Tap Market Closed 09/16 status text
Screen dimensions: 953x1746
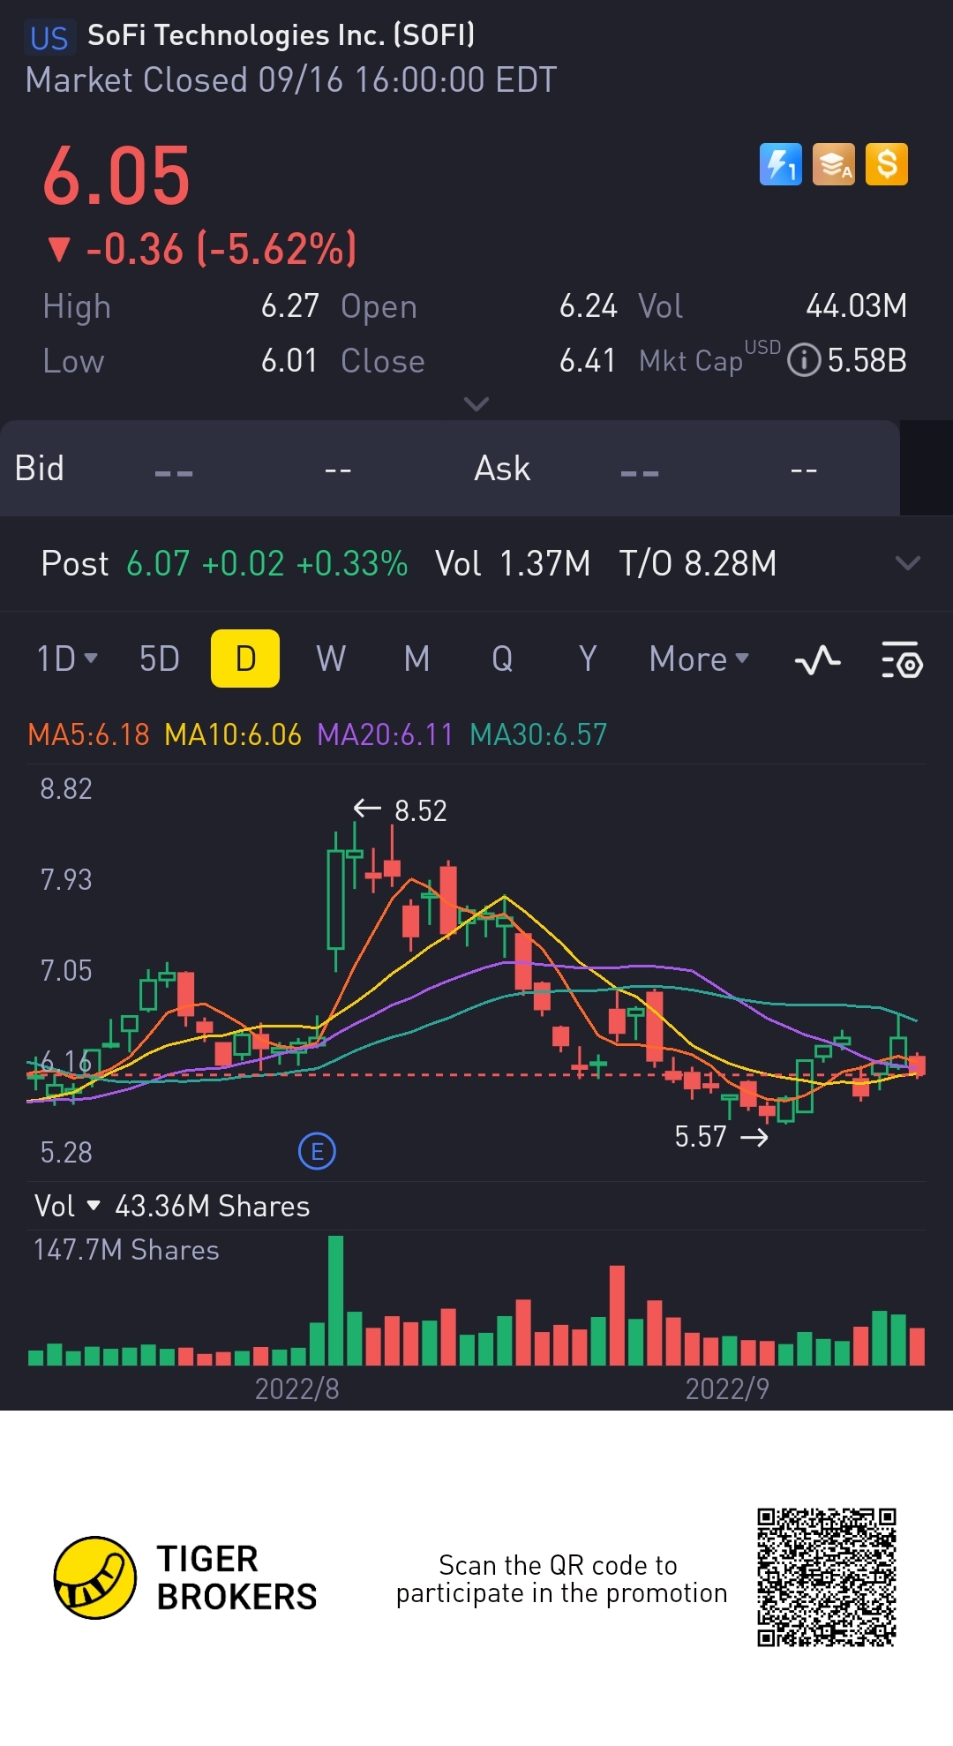tap(291, 79)
